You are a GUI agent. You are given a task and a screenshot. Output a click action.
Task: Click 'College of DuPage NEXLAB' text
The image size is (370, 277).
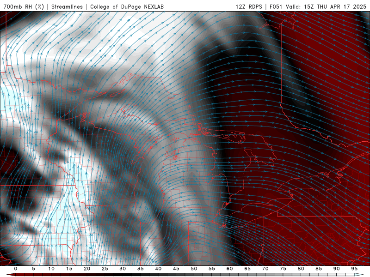[x=127, y=6]
